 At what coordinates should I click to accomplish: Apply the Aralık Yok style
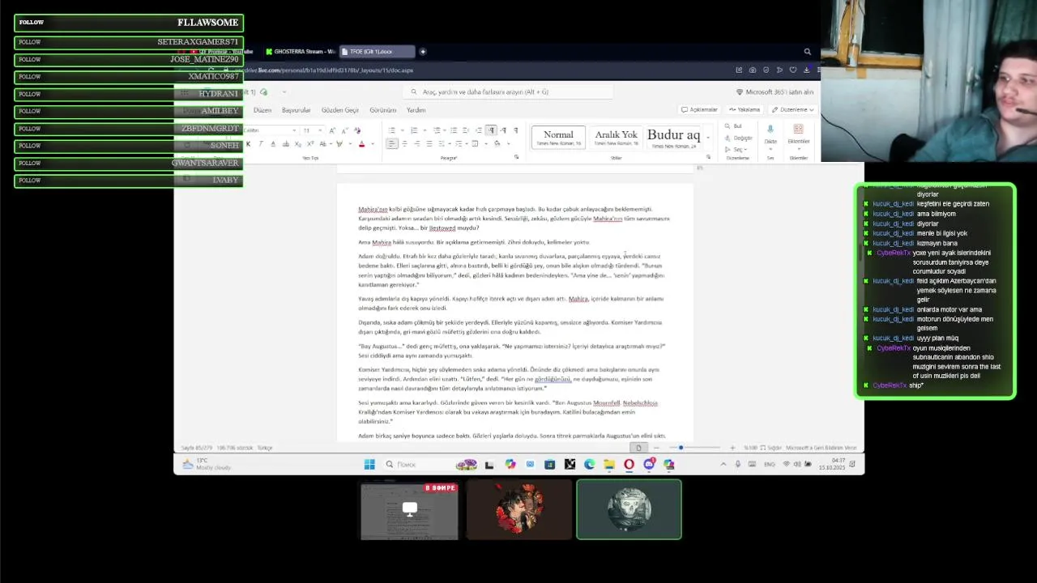[x=616, y=137]
